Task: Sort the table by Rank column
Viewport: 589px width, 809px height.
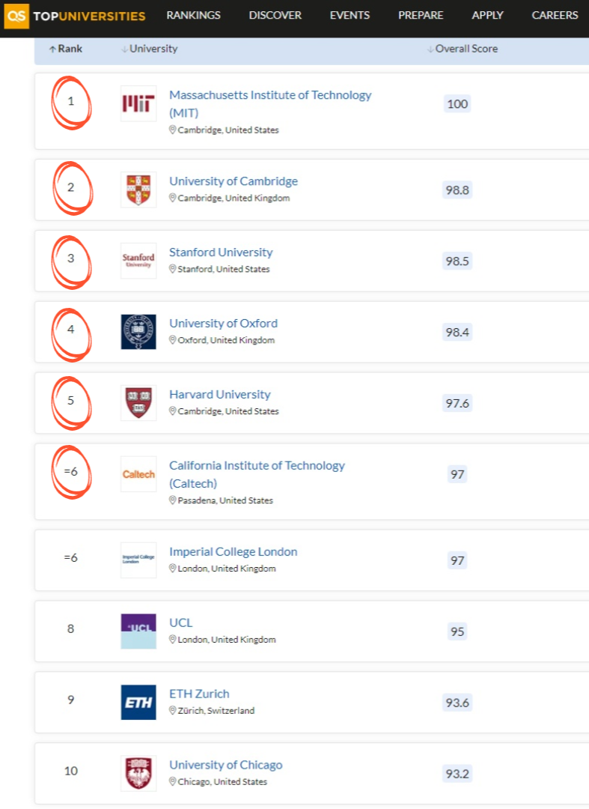Action: [66, 49]
